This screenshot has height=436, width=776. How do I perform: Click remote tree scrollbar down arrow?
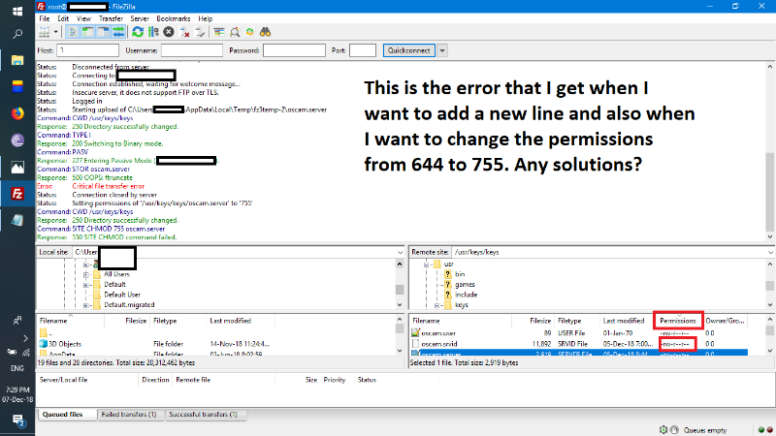[x=770, y=305]
